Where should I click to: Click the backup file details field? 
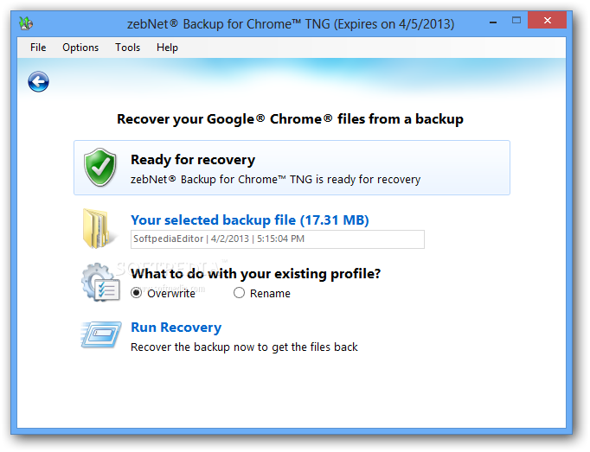[x=277, y=239]
